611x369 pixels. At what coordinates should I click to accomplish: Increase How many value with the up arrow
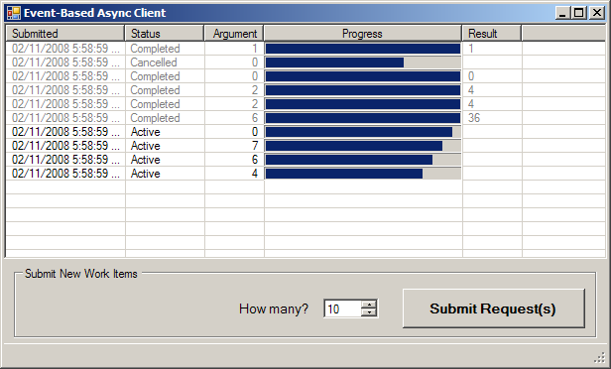click(x=369, y=304)
